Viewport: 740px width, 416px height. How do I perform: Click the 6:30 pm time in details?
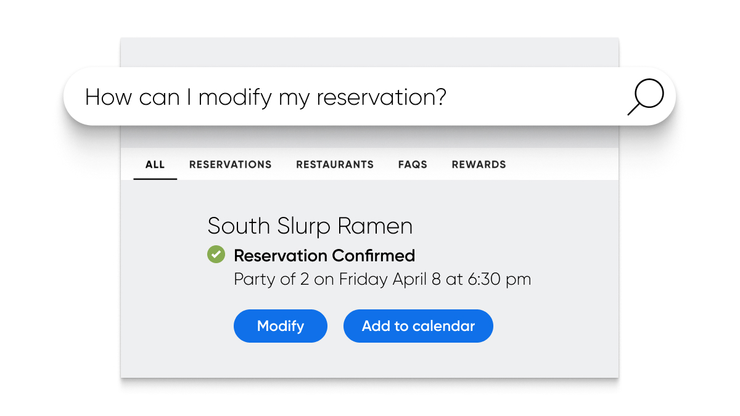coord(499,279)
